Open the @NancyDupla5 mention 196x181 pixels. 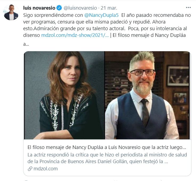101,15
